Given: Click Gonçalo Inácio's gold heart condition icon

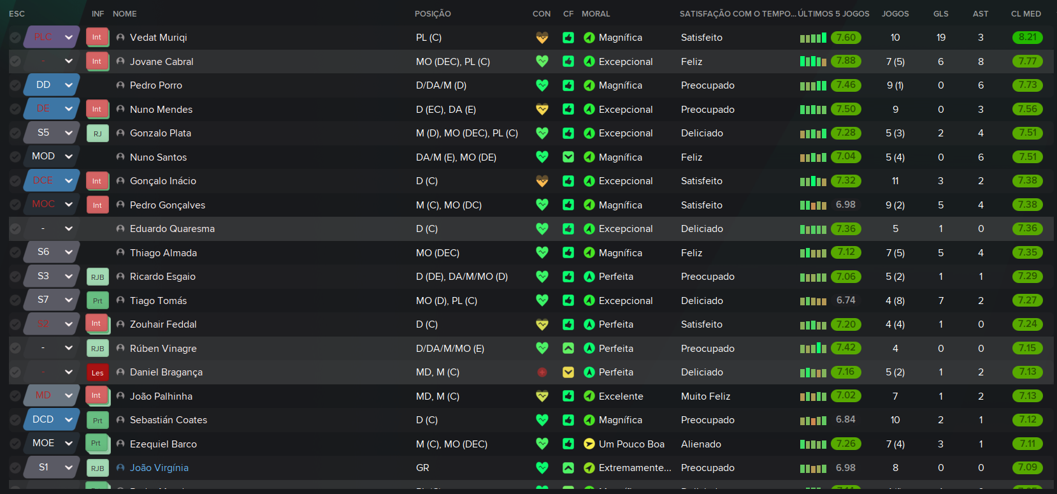Looking at the screenshot, I should pos(542,181).
